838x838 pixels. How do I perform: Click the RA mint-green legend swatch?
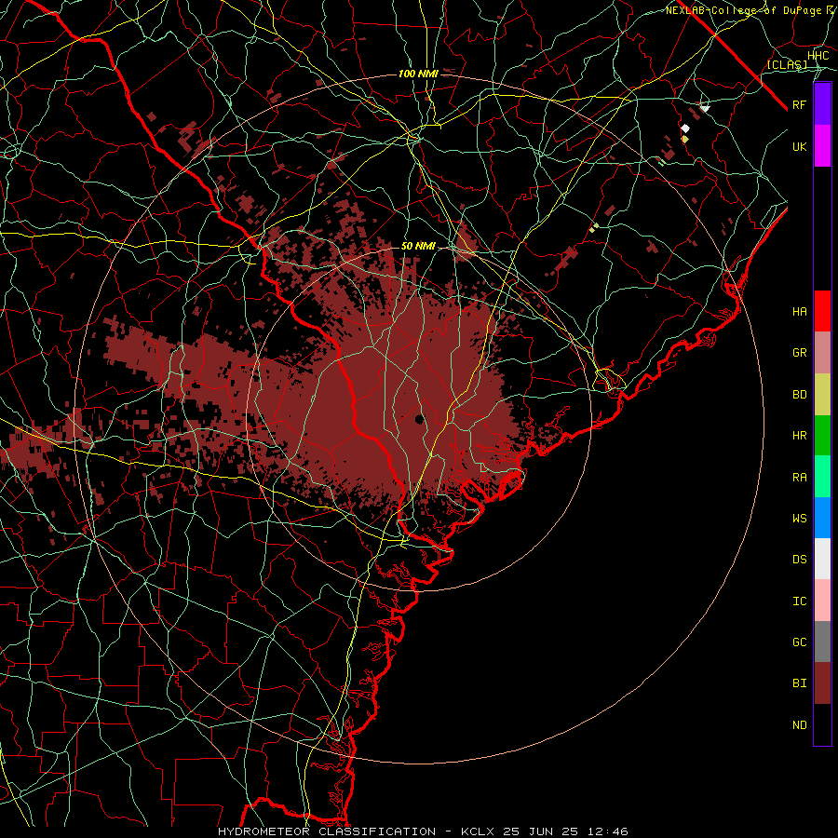(822, 477)
